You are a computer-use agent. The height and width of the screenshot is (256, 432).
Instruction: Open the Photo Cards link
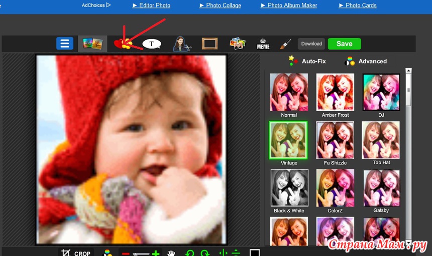click(x=358, y=5)
